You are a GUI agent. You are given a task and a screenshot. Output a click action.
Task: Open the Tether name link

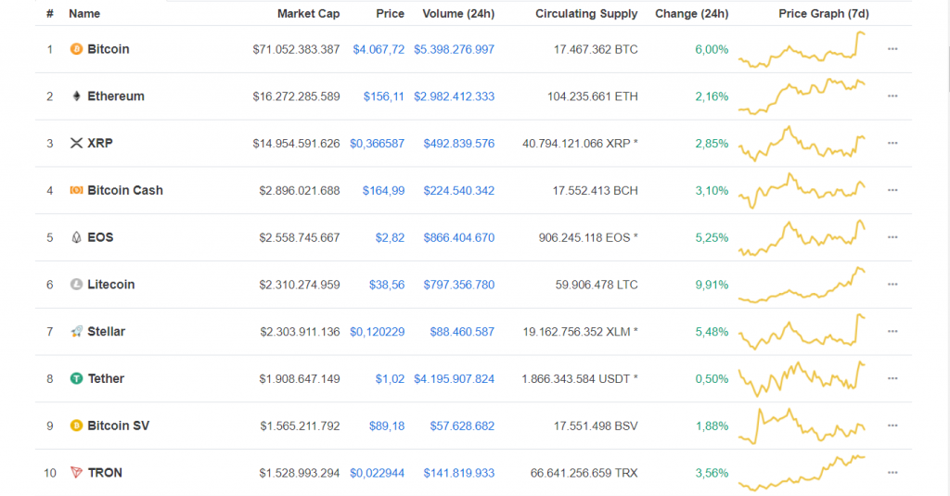106,378
